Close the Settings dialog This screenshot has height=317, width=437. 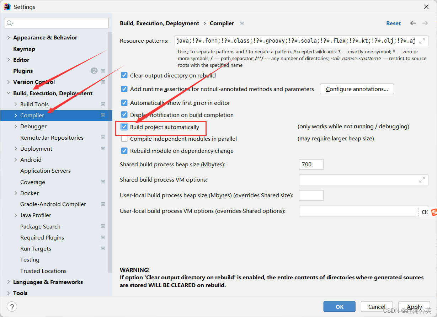[426, 7]
